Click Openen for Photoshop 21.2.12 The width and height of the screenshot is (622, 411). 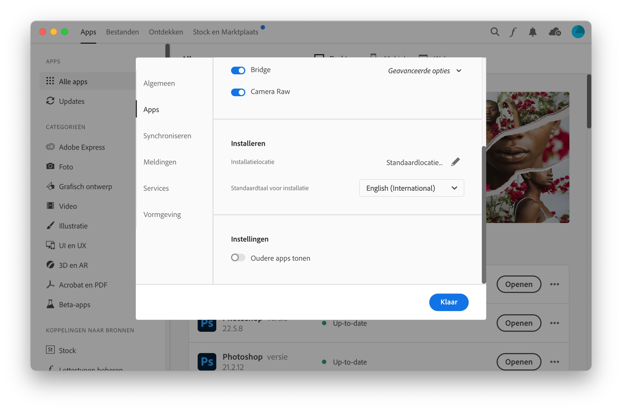click(519, 362)
